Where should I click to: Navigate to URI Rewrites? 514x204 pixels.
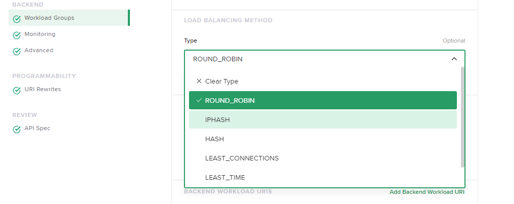pos(42,89)
